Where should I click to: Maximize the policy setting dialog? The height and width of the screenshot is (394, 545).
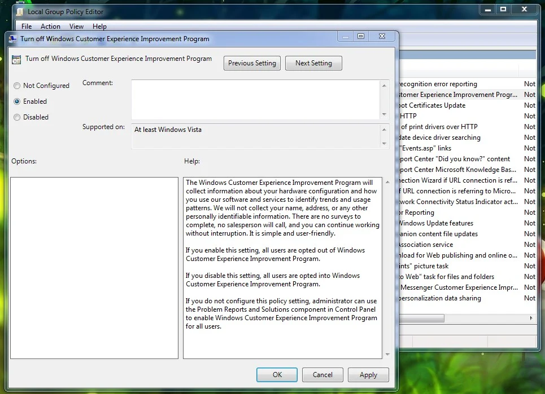pyautogui.click(x=361, y=36)
